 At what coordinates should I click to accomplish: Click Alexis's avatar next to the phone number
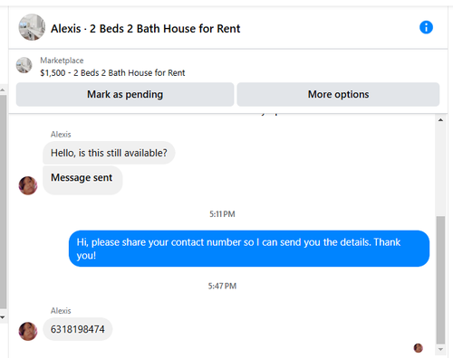point(28,331)
